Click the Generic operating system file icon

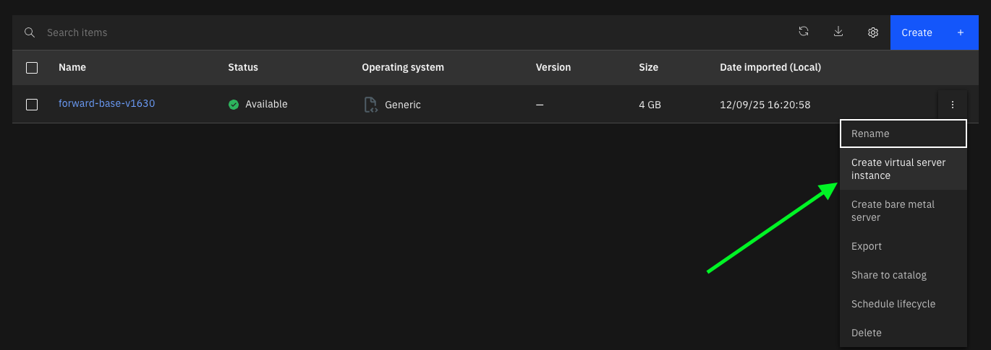pos(370,105)
